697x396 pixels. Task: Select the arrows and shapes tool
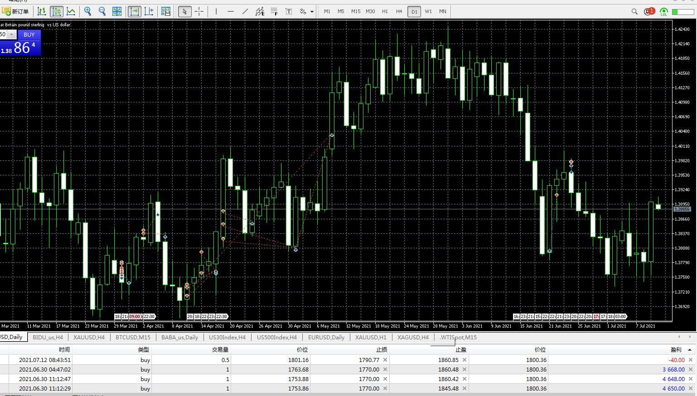pyautogui.click(x=303, y=11)
